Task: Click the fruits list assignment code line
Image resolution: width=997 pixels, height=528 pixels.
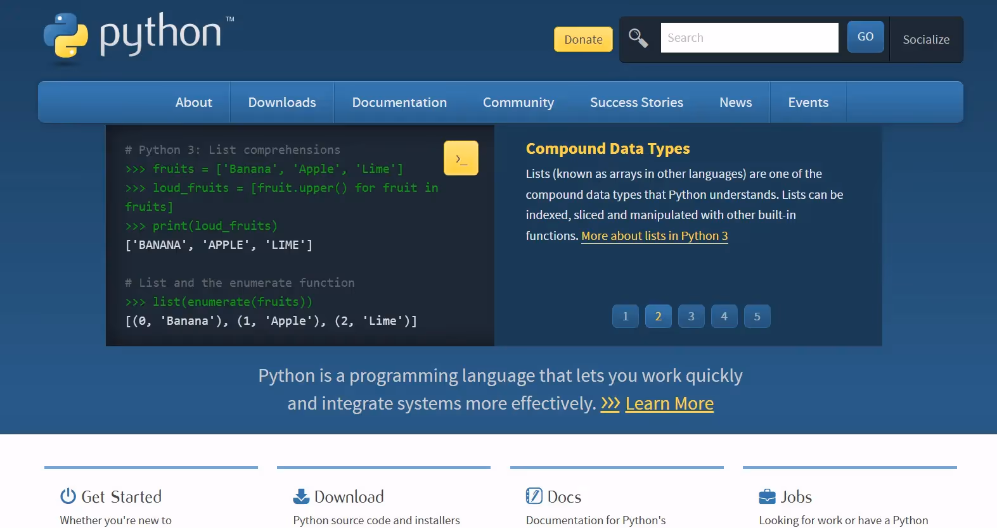Action: point(264,169)
